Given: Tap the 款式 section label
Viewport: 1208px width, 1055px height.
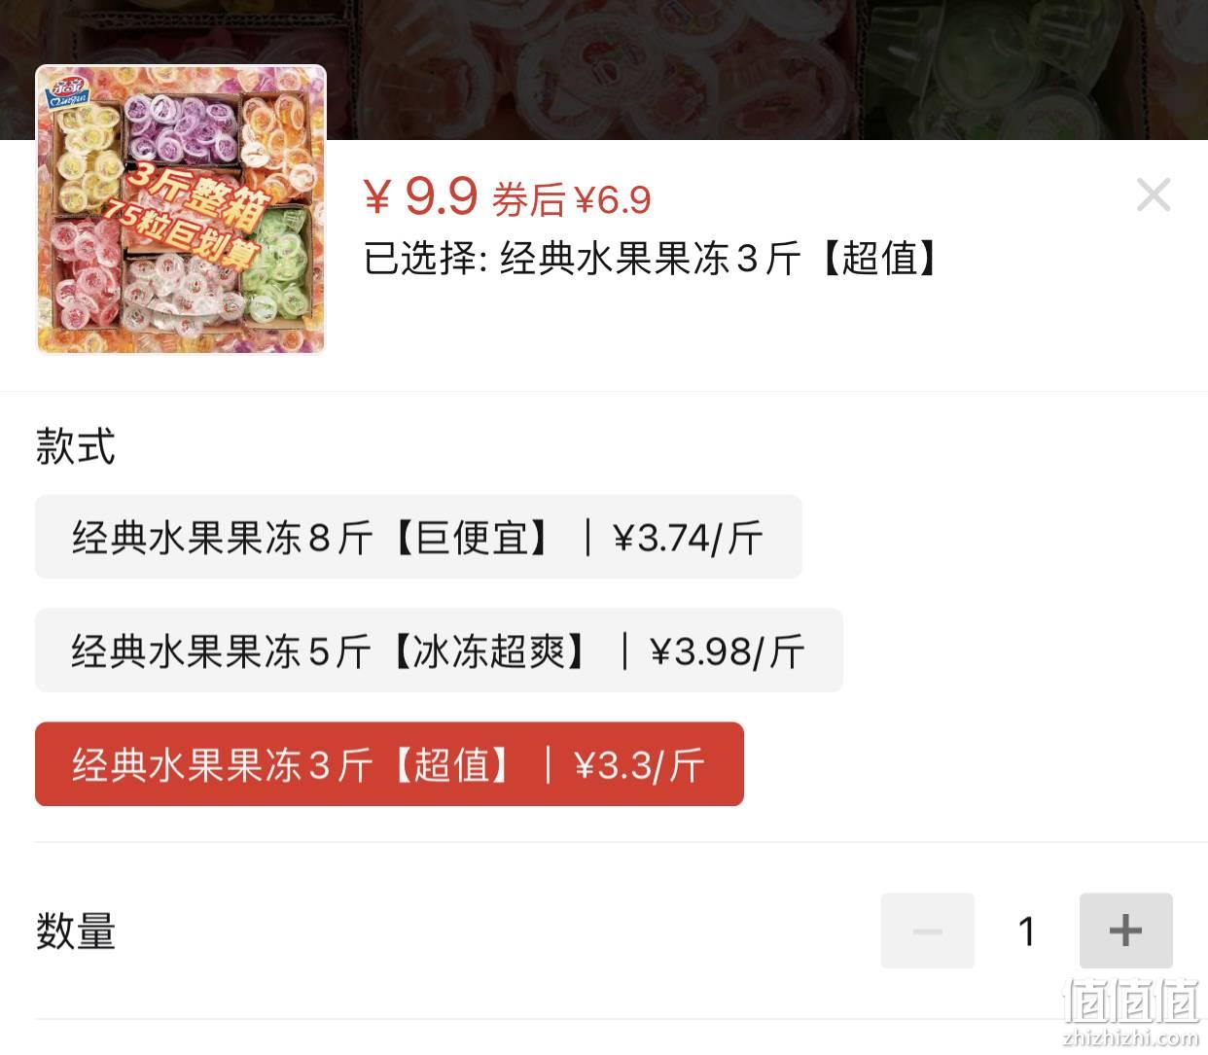Looking at the screenshot, I should [76, 446].
